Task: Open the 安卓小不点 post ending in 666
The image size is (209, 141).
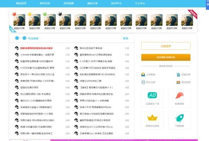Action: click(x=95, y=107)
